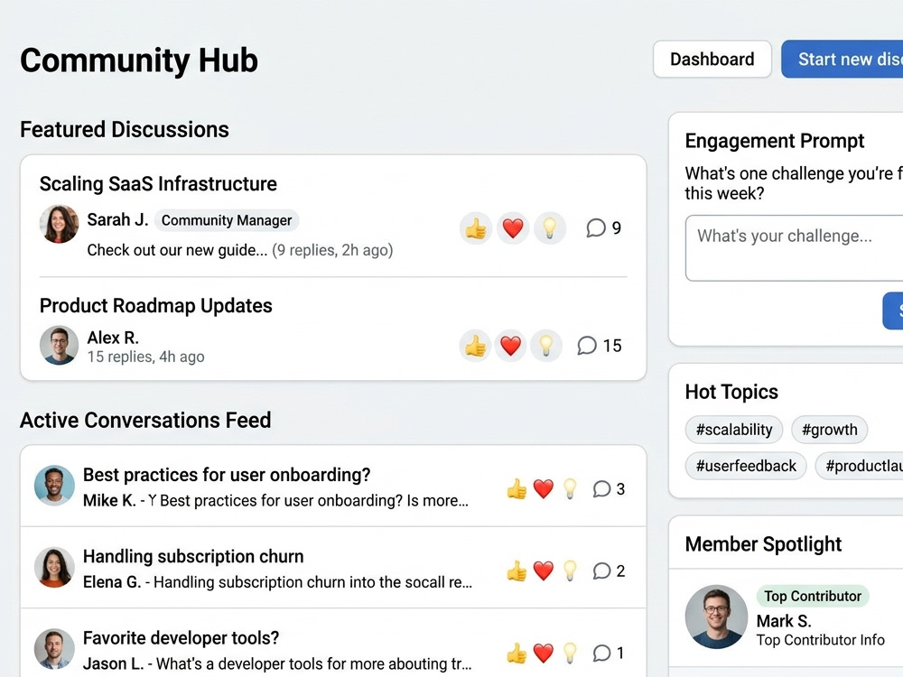
Task: Heart the Handling subscription churn post
Action: (x=543, y=571)
